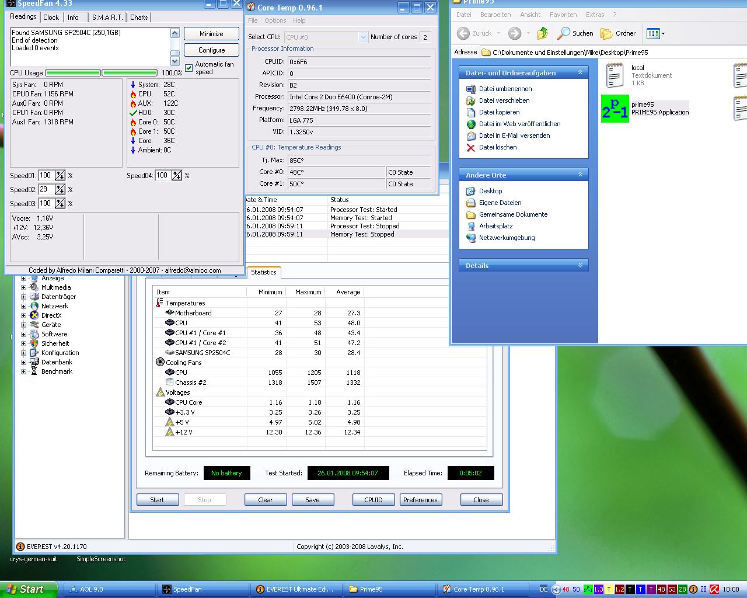
Task: Click the red 48 temperature tray icon
Action: (566, 589)
